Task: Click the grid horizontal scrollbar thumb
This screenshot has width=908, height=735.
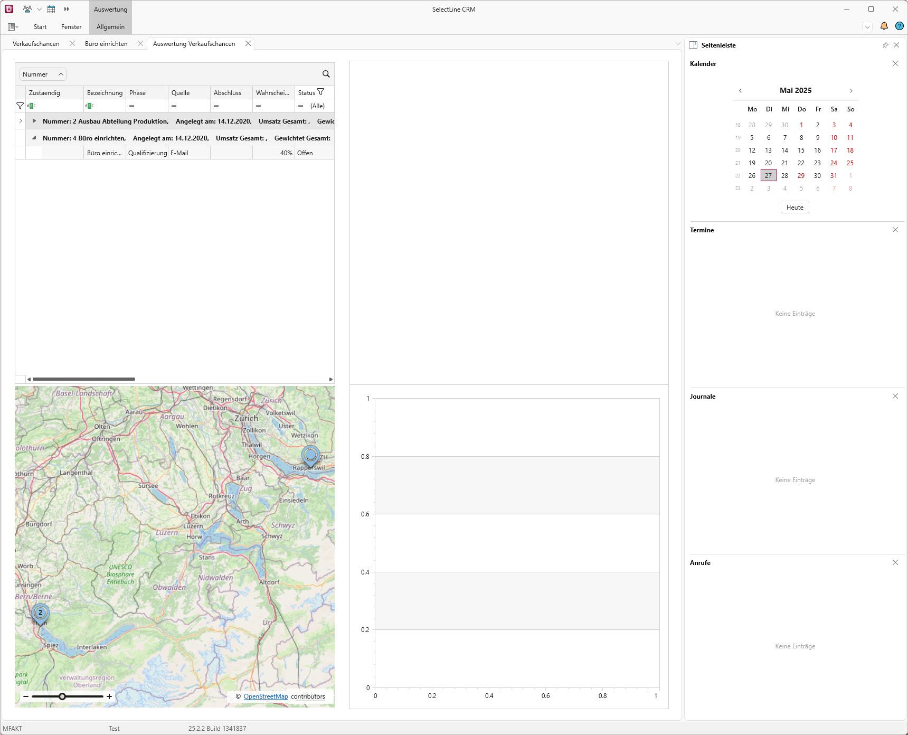Action: point(84,379)
